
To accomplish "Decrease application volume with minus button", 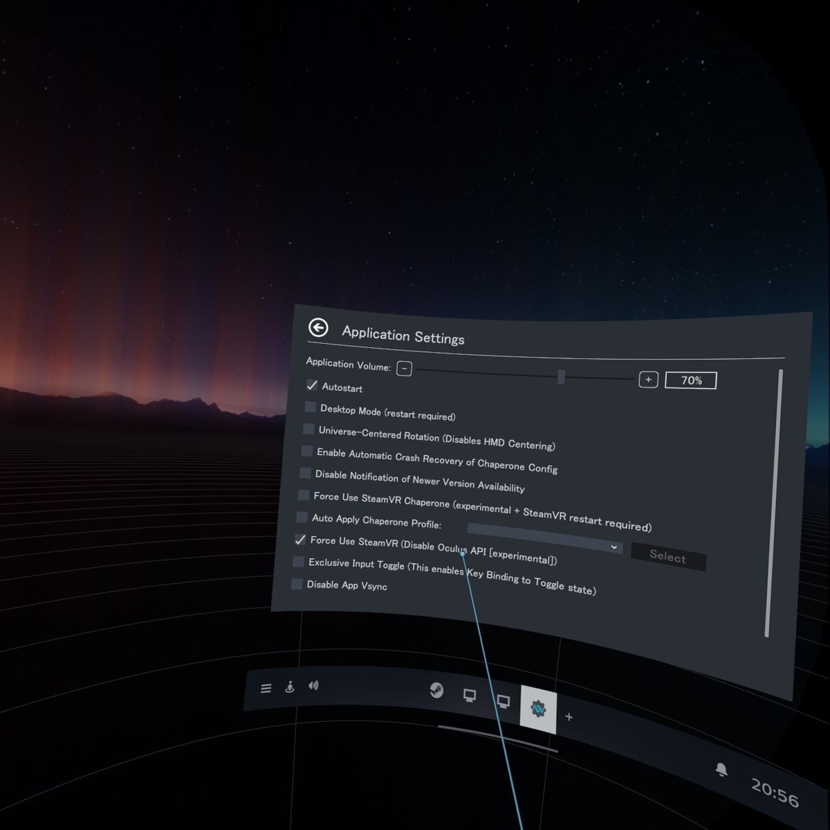I will click(x=405, y=369).
